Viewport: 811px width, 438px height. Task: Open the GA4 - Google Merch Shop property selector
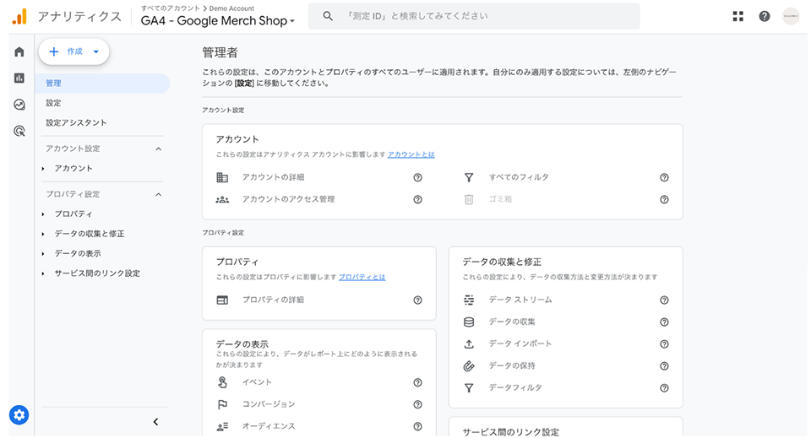pyautogui.click(x=218, y=20)
